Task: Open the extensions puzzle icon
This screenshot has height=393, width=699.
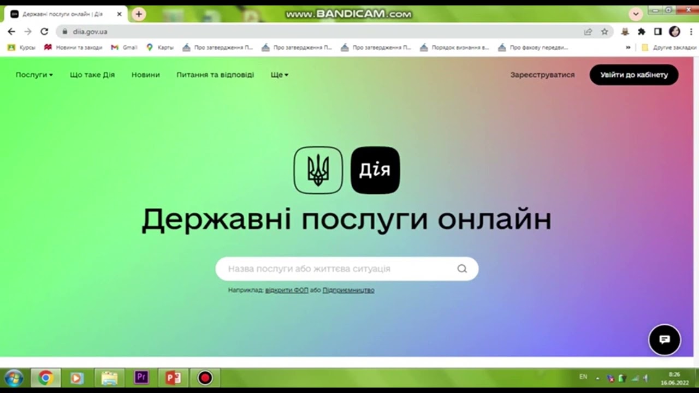Action: (642, 32)
